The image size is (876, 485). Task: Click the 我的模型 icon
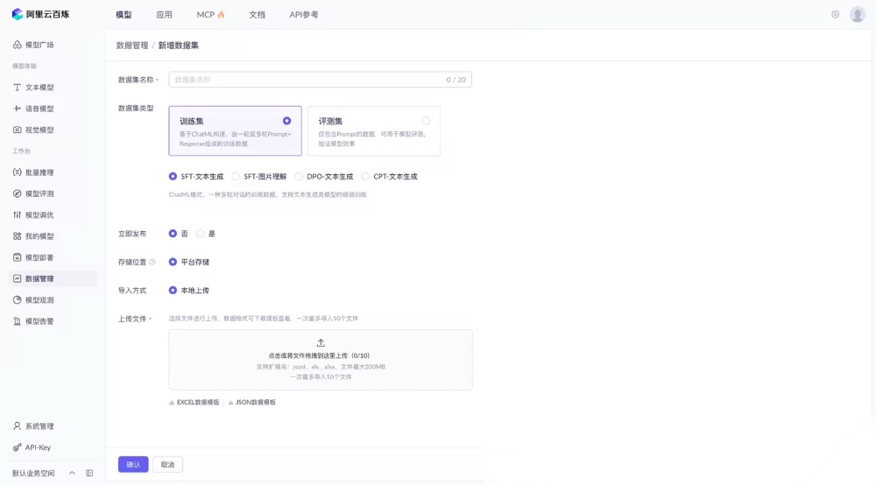coord(18,236)
